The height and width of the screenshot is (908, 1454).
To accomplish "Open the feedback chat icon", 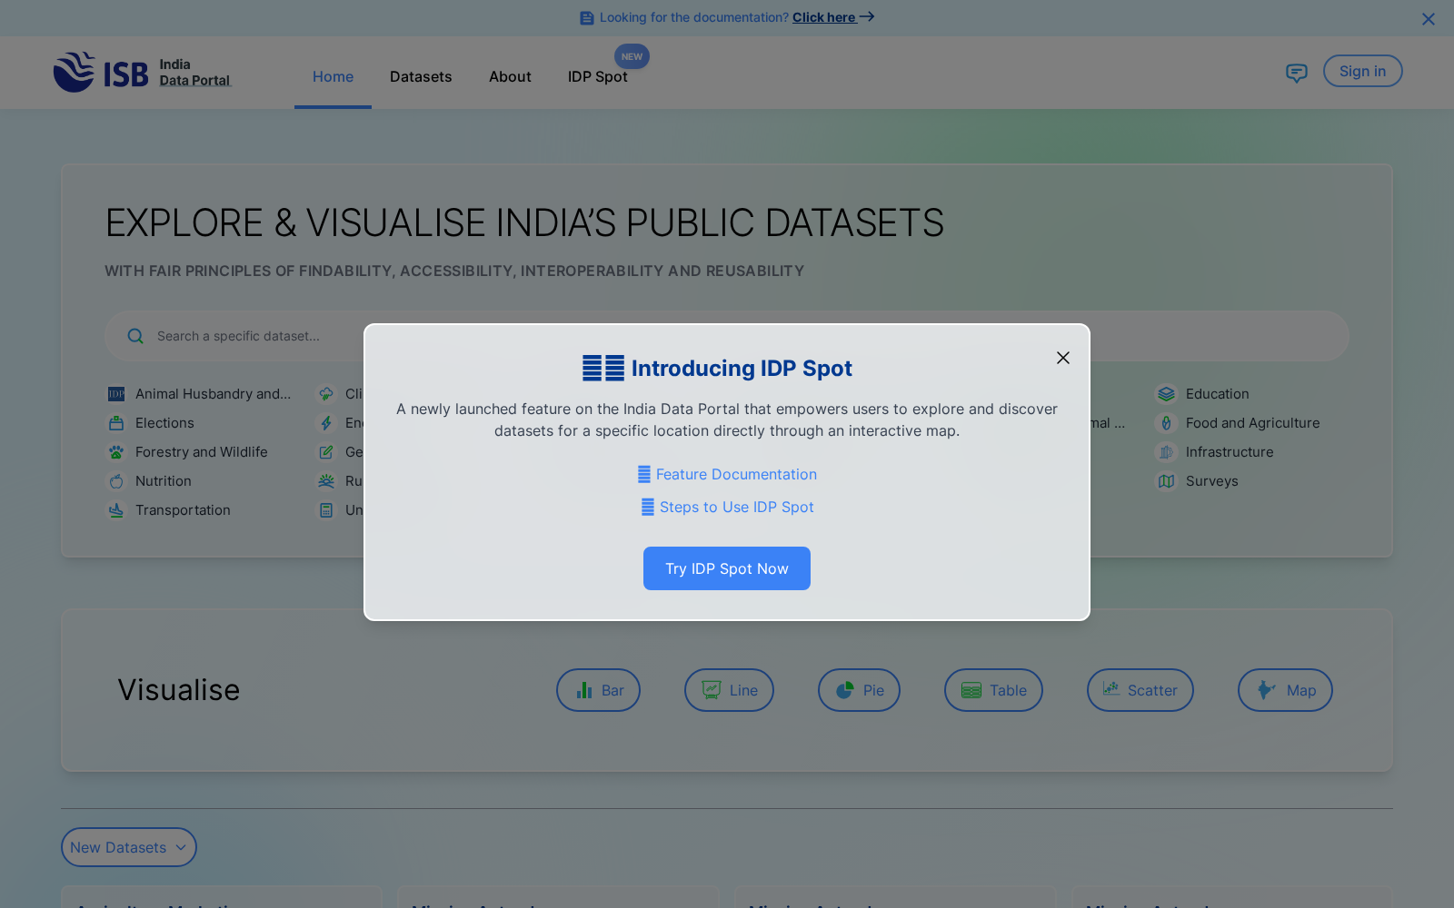I will point(1297,73).
